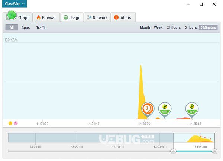Toggle the yellow download arrow indicator
The image size is (223, 161).
[10, 123]
